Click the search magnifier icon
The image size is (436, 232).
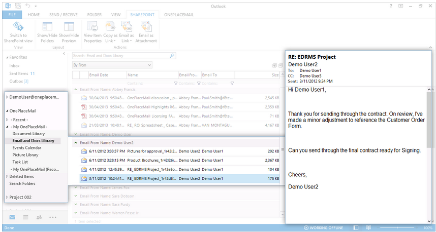click(x=172, y=56)
